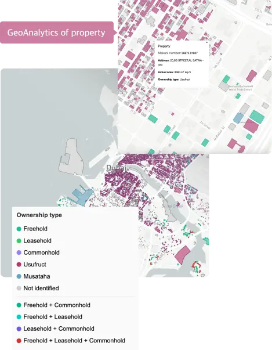Viewport: 272px width, 350px height.
Task: Click the Marriott World Trade Centre label
Action: (241, 88)
